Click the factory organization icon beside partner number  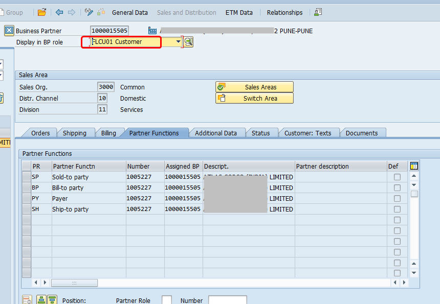(x=152, y=30)
